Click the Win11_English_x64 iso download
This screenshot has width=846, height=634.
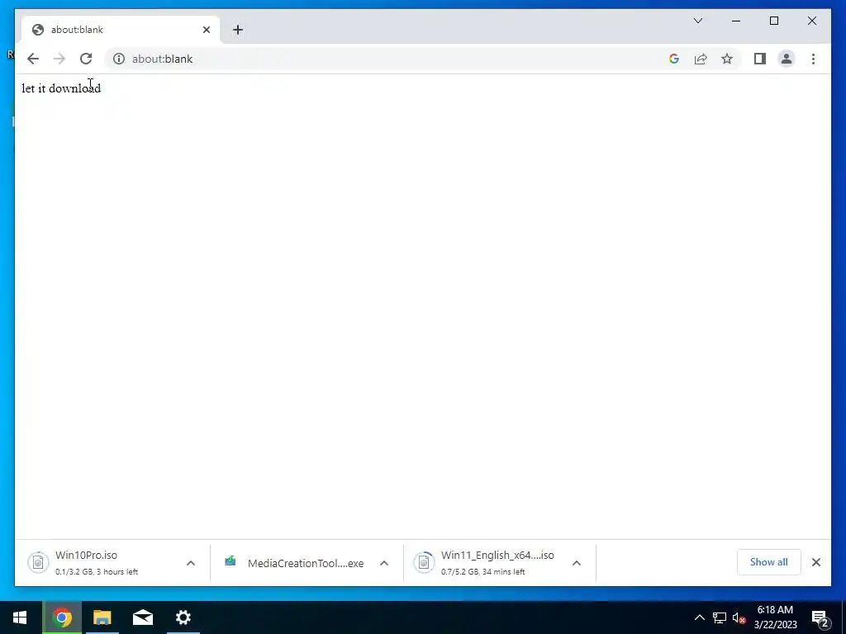pos(499,563)
